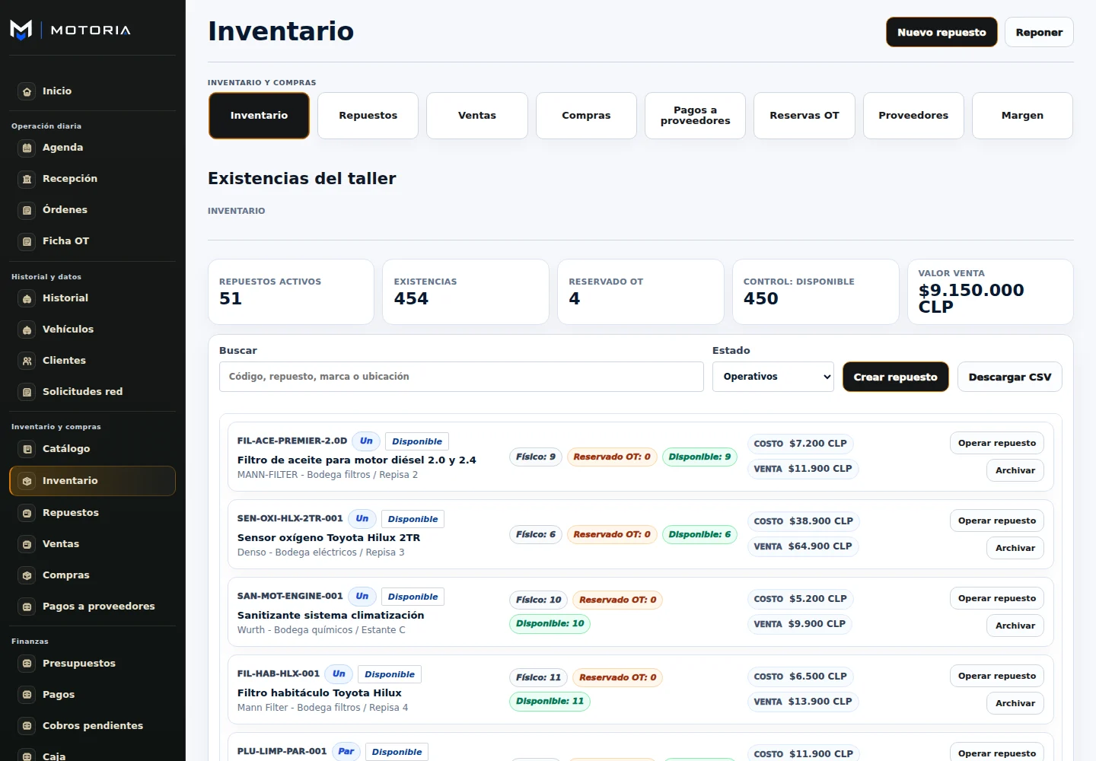
Task: Open Agenda in the sidebar
Action: coord(93,148)
